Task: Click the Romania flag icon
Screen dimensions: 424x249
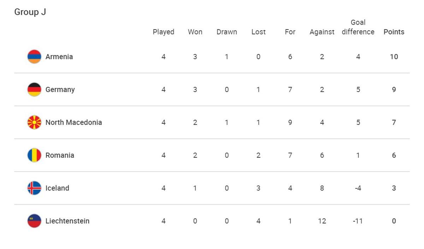Action: pos(34,155)
